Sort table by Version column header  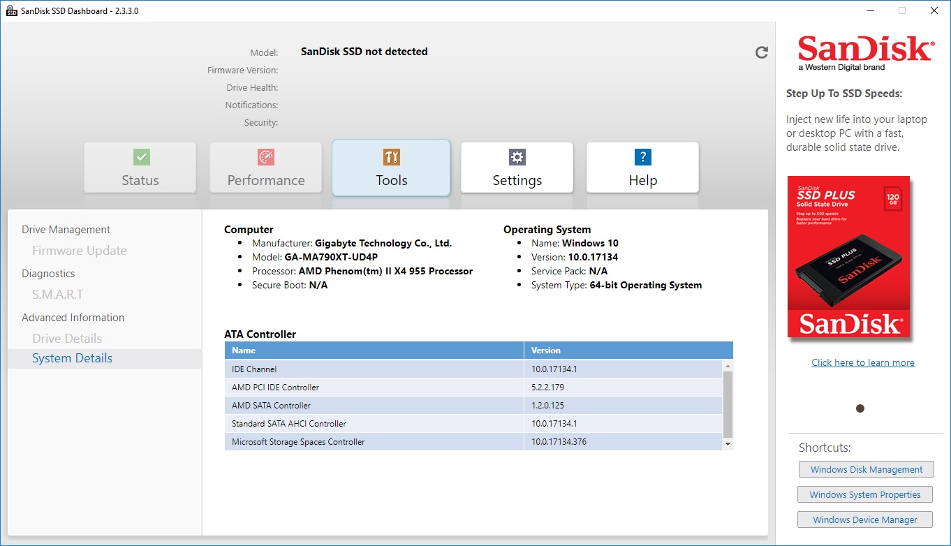pos(628,351)
